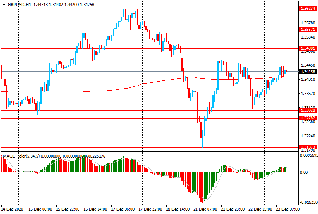Click the 1.34010 price scale value
This screenshot has height=214, width=318.
pos(308,80)
